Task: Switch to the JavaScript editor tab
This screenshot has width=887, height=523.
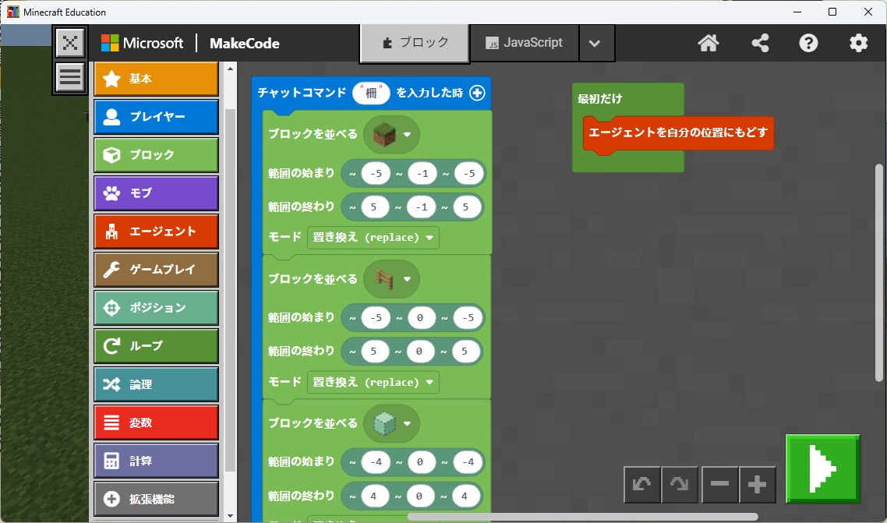Action: pyautogui.click(x=525, y=43)
